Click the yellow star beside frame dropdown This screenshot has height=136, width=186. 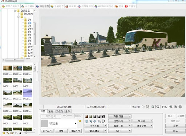pyautogui.click(x=80, y=121)
